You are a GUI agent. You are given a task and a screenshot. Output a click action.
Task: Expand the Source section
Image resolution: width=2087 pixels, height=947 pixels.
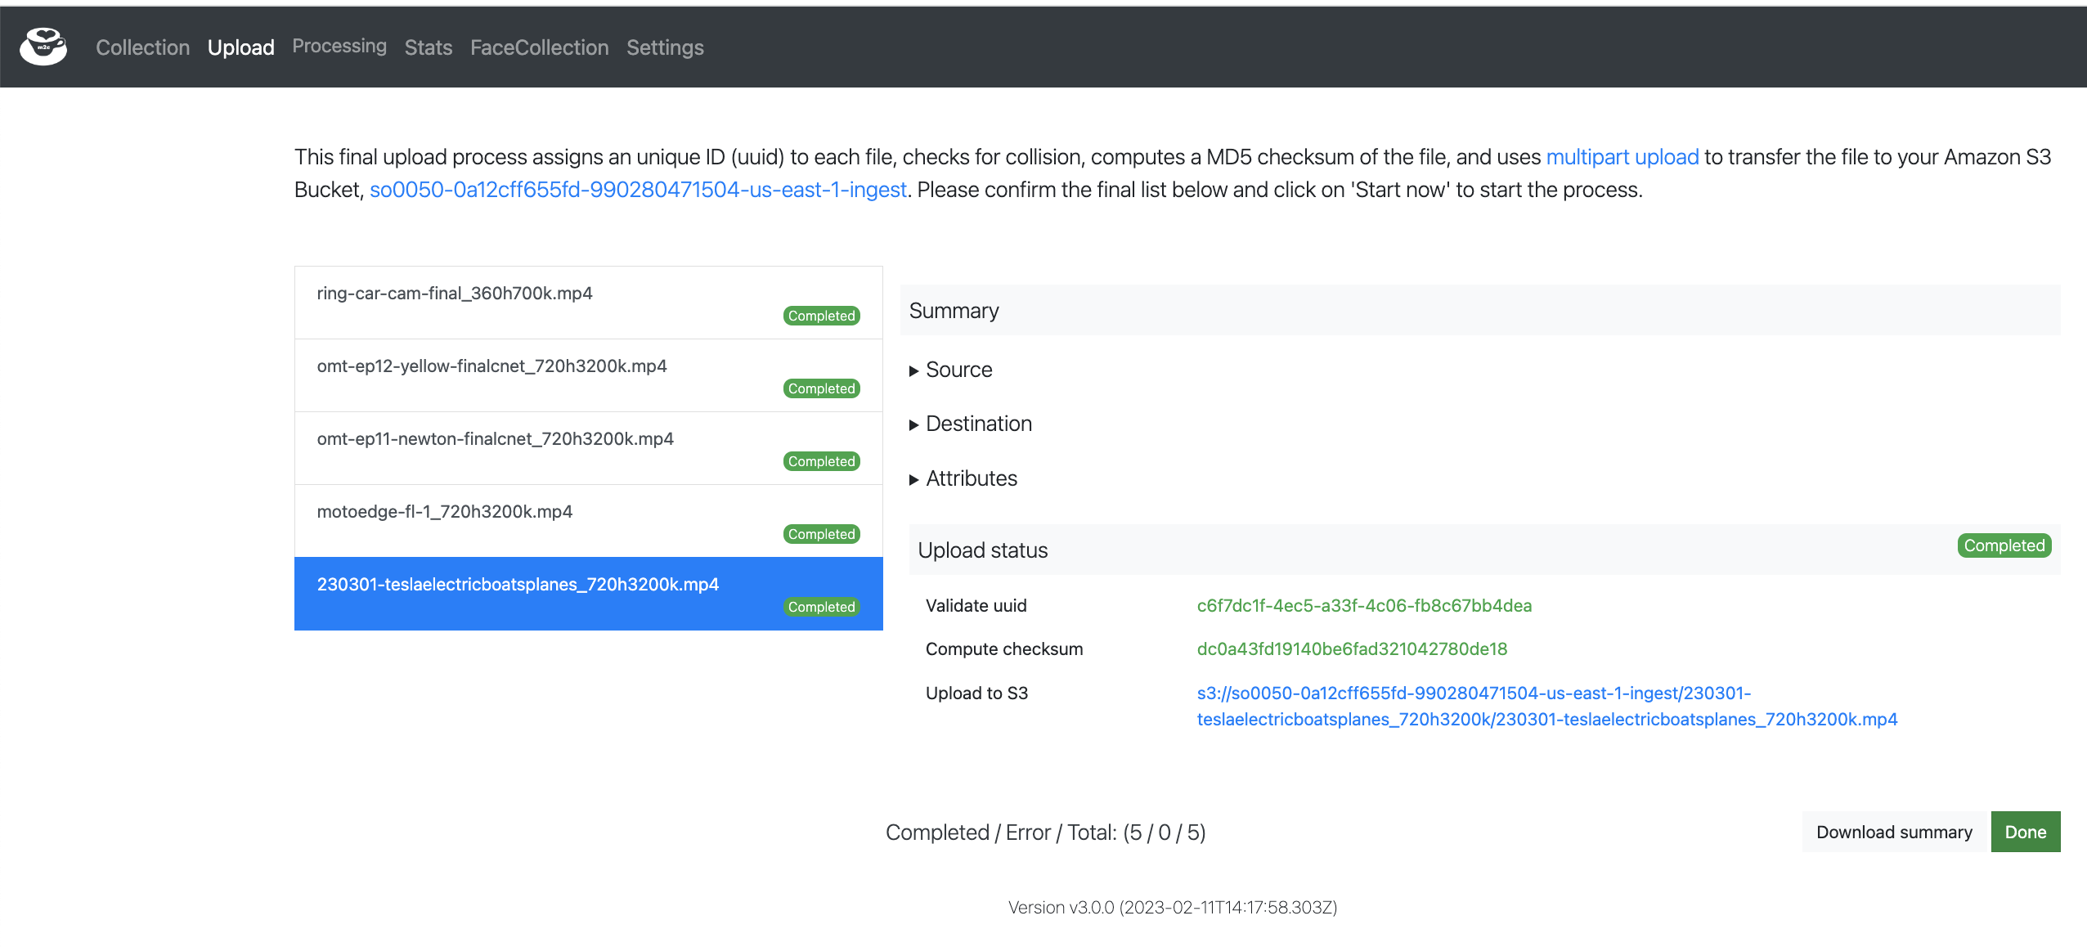[958, 370]
